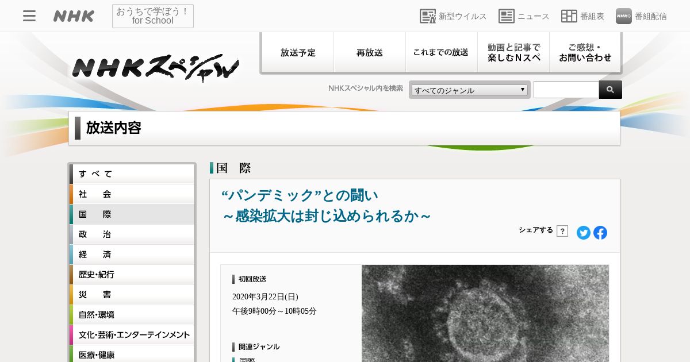The height and width of the screenshot is (362, 690).
Task: Open the 再放送 tab
Action: coord(370,52)
